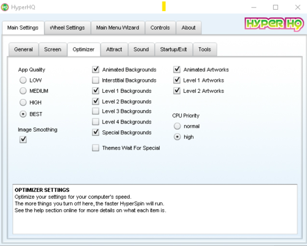Viewport: 307px width, 246px height.
Task: Open the Sound sub-tab
Action: (x=141, y=49)
